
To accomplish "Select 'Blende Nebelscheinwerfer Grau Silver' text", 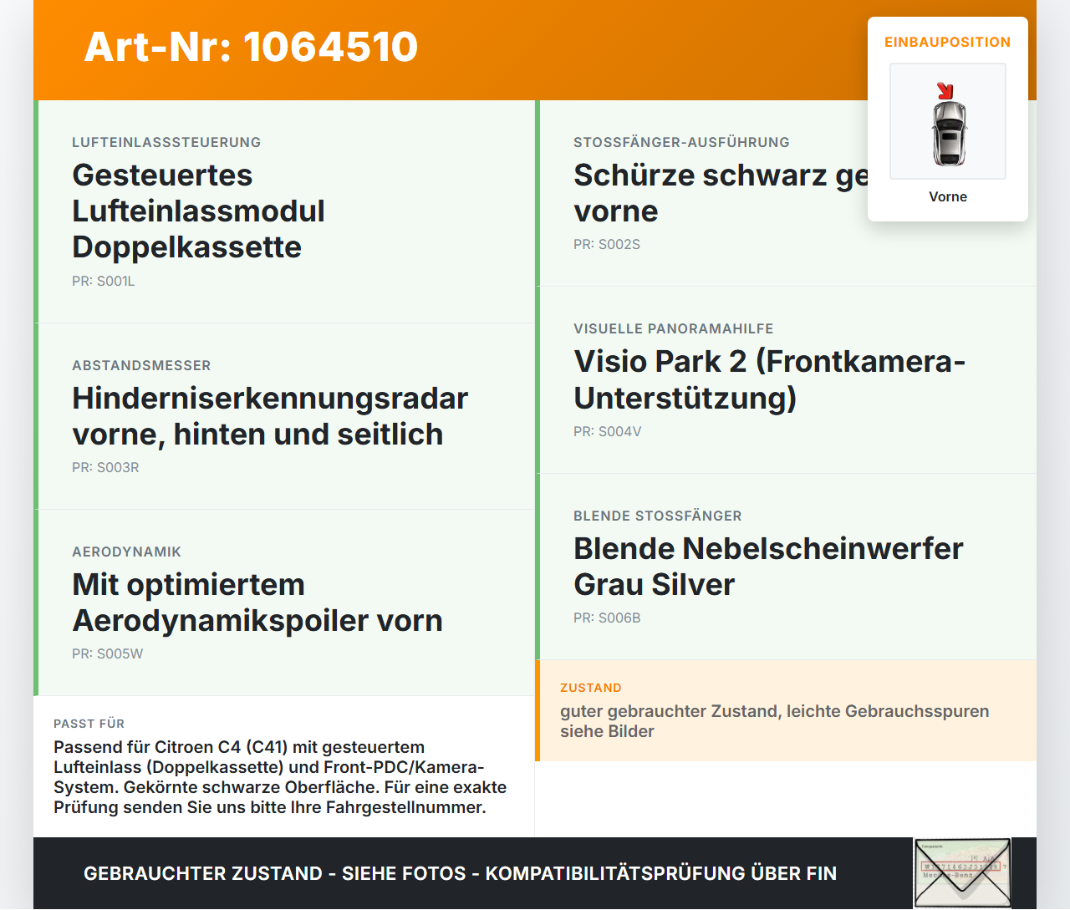I will tap(768, 567).
